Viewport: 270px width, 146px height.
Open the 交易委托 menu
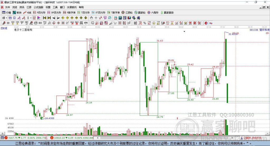click(72, 7)
